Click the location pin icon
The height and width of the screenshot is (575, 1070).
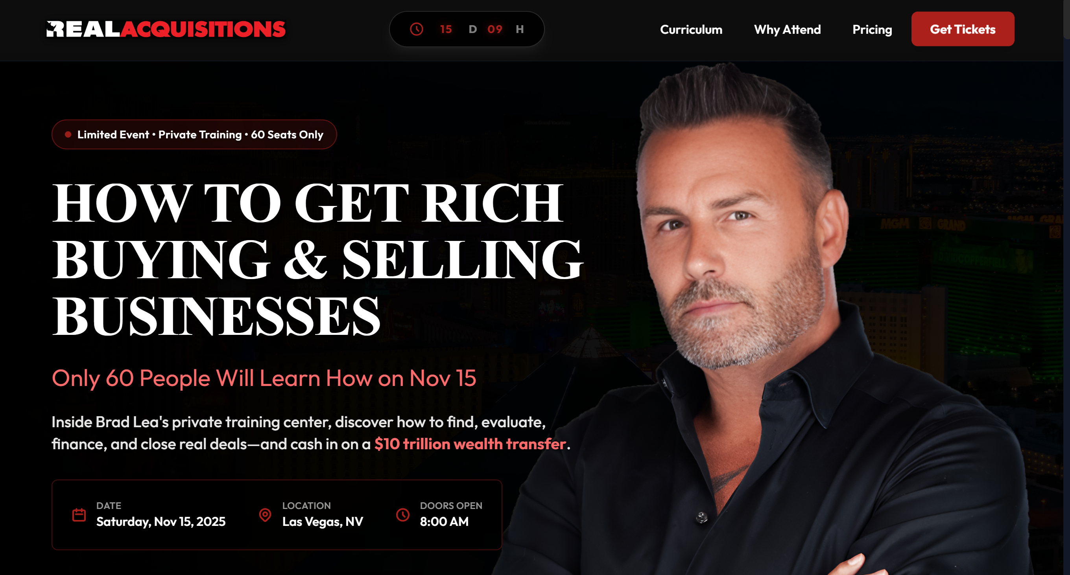pyautogui.click(x=265, y=515)
